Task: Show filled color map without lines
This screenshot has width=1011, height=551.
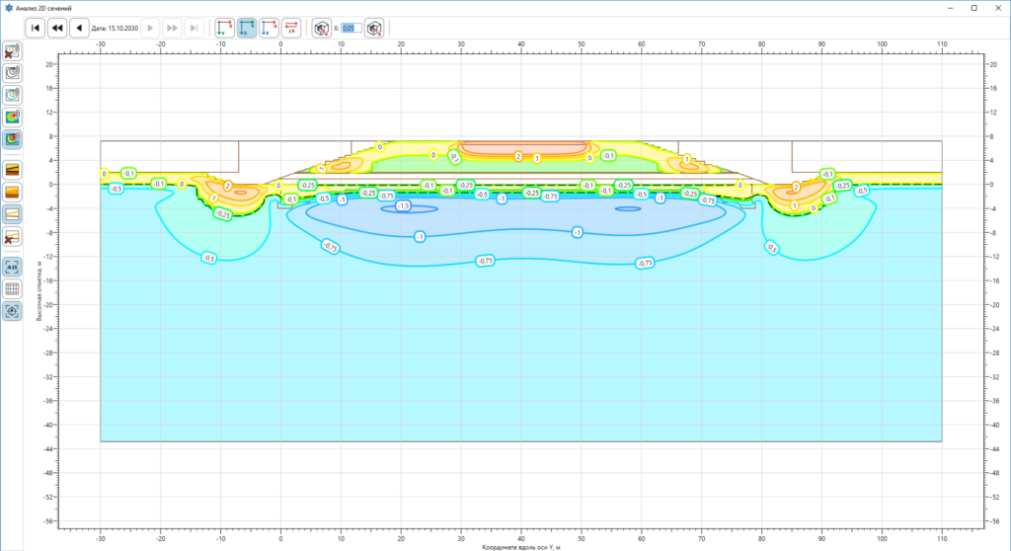Action: tap(12, 117)
